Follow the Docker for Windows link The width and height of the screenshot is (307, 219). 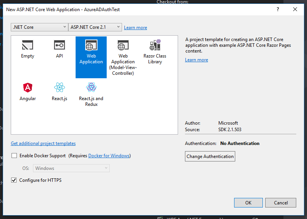[109, 156]
